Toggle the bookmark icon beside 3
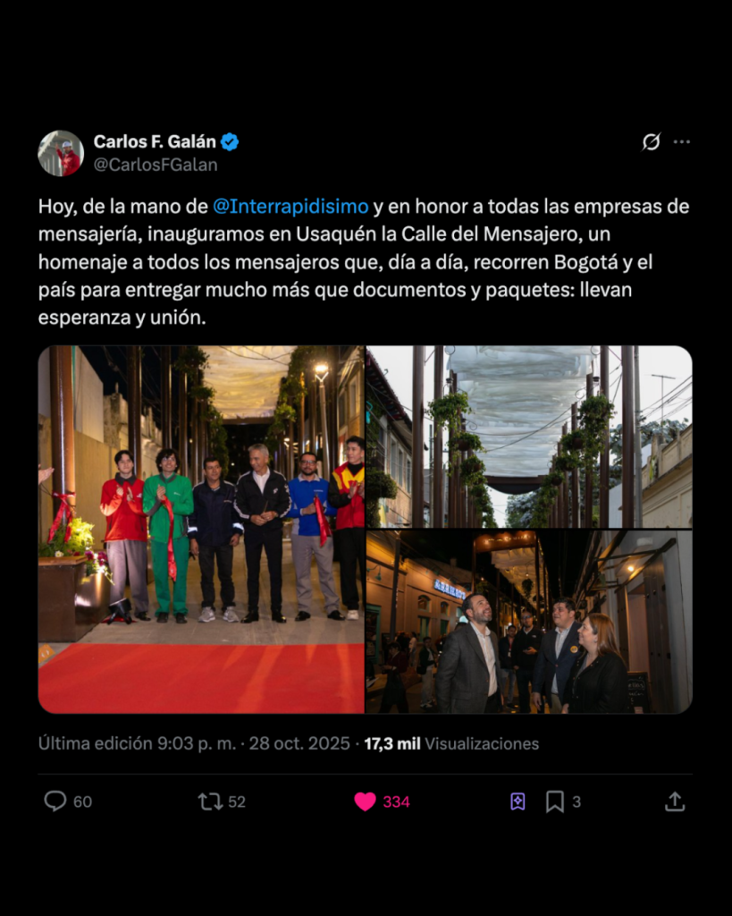 pyautogui.click(x=554, y=801)
